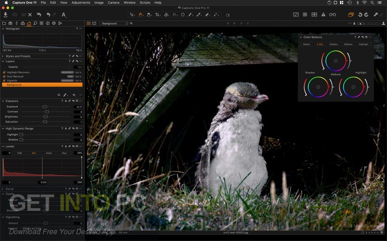Screen dimensions: 387x241
Task: Click the exposure warning triangle icon
Action: [323, 15]
